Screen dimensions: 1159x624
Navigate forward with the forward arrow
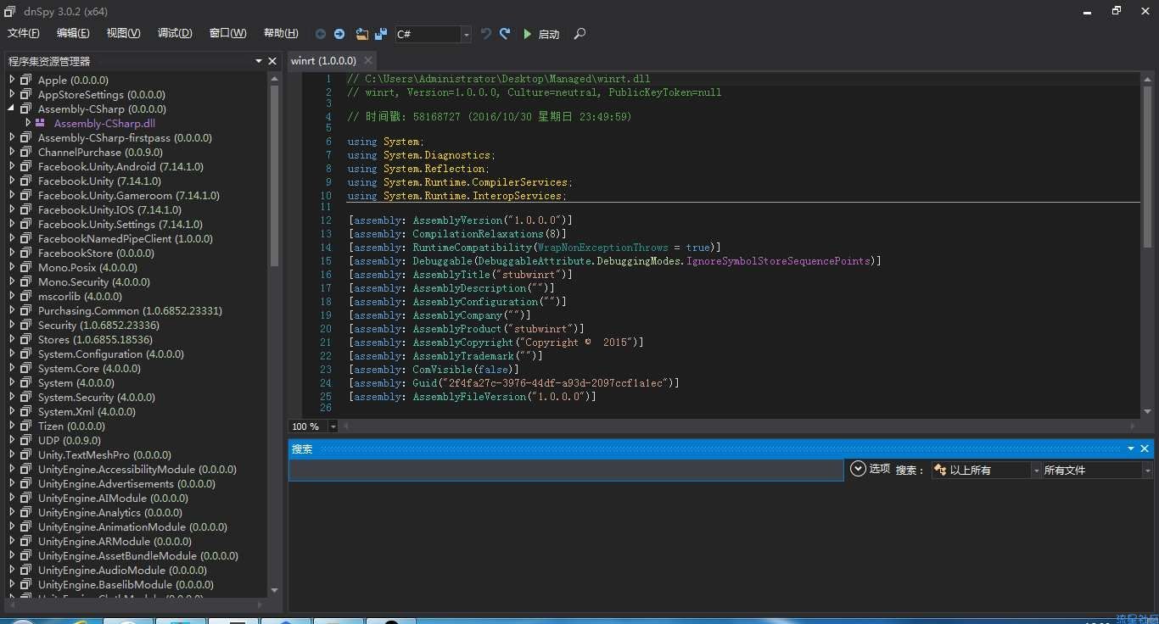pos(339,34)
